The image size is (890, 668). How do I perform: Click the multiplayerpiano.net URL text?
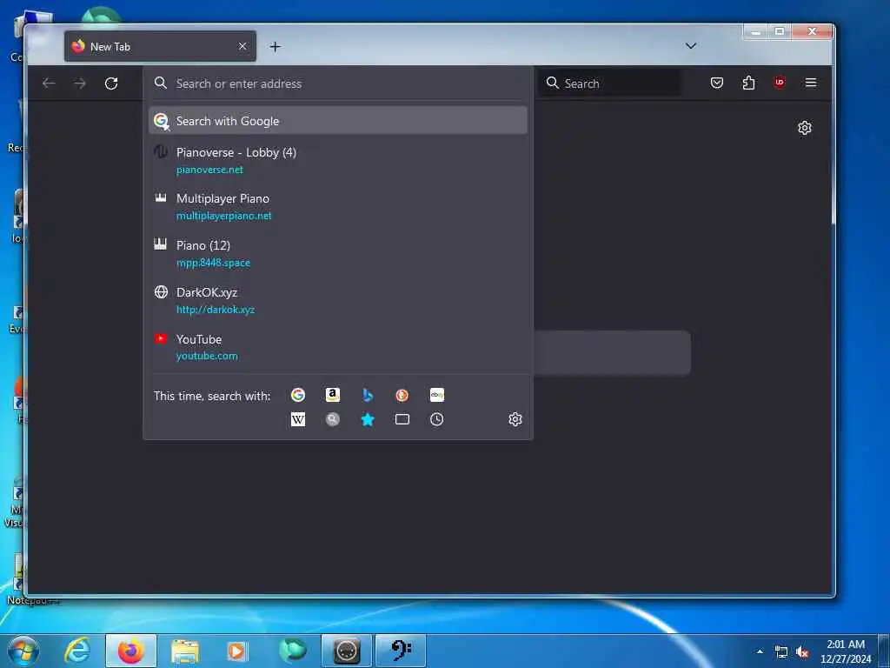(x=223, y=216)
